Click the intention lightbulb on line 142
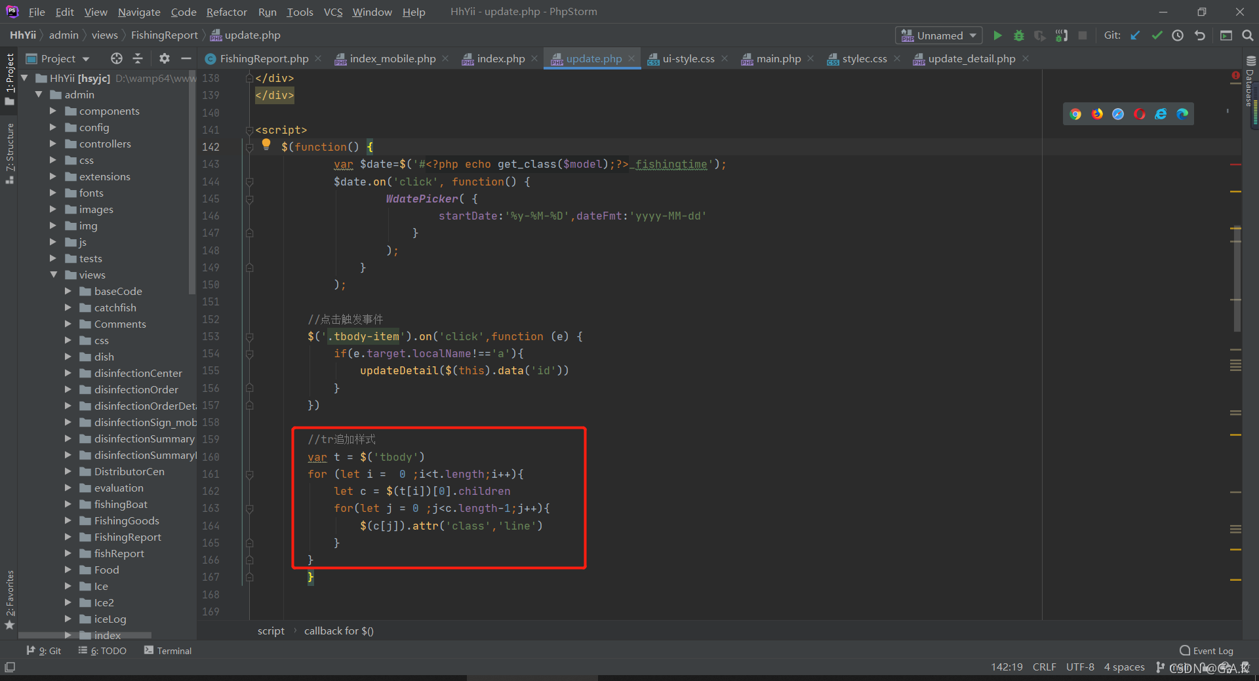This screenshot has height=681, width=1259. pos(266,144)
